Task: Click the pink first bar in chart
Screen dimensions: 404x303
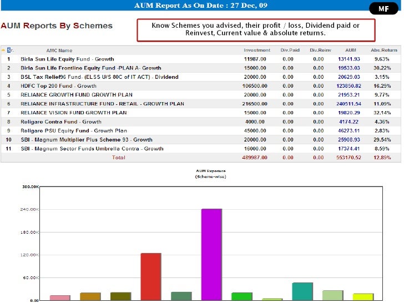Action: click(60, 297)
